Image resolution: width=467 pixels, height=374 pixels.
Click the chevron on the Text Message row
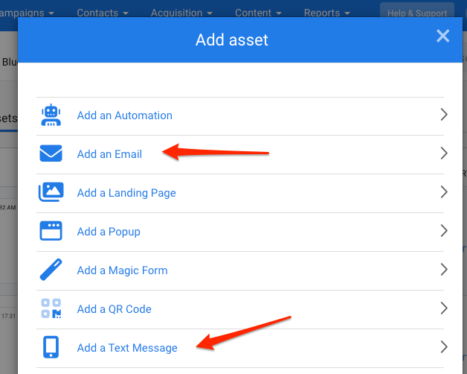click(444, 347)
